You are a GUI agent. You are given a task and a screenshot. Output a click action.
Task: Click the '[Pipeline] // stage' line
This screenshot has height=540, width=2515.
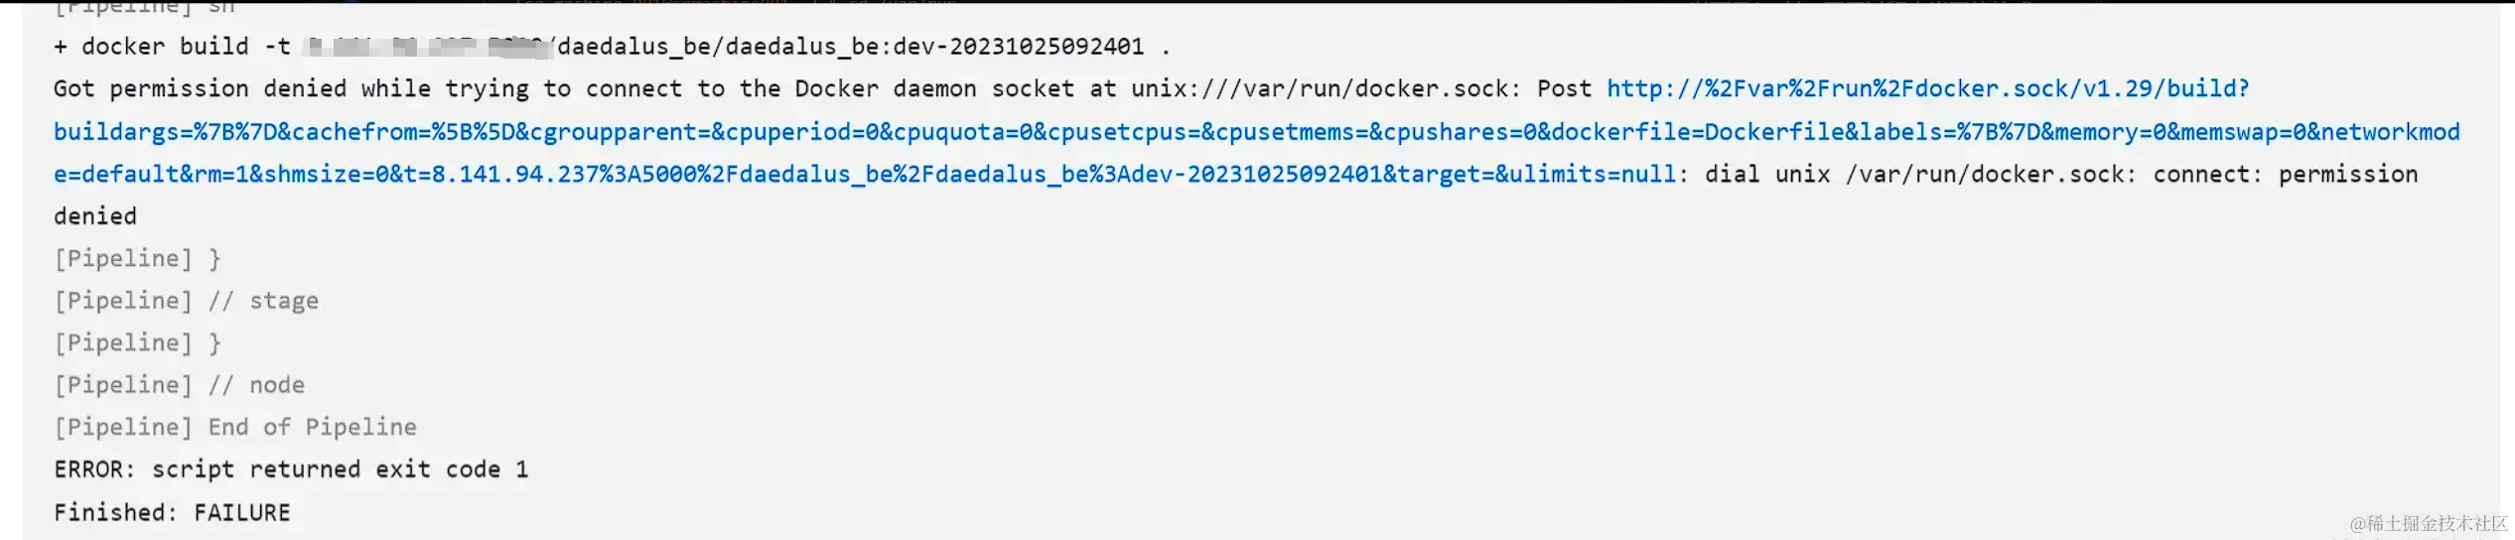point(186,301)
